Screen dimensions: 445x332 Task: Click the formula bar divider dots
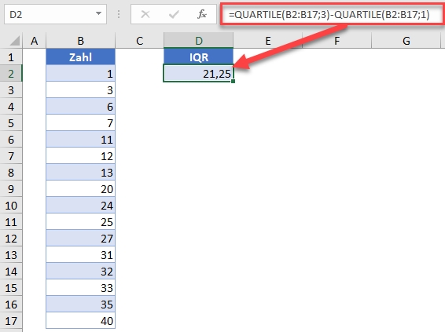pos(119,14)
